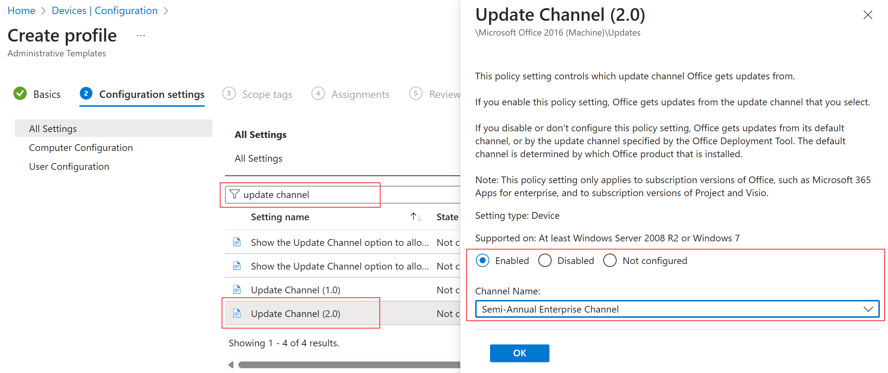Click the step 2 circle icon

tap(86, 94)
